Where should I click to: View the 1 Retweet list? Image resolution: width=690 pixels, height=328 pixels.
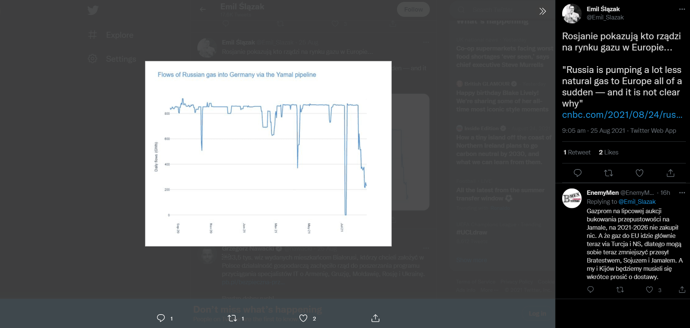[577, 152]
